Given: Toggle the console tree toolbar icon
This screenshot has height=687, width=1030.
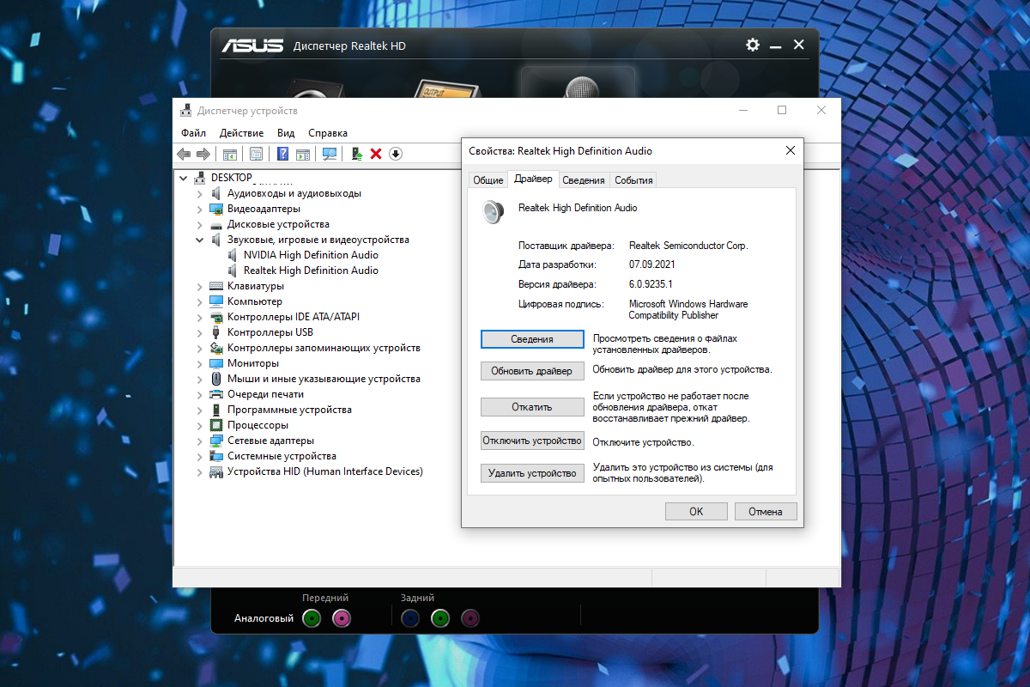Looking at the screenshot, I should click(x=230, y=154).
